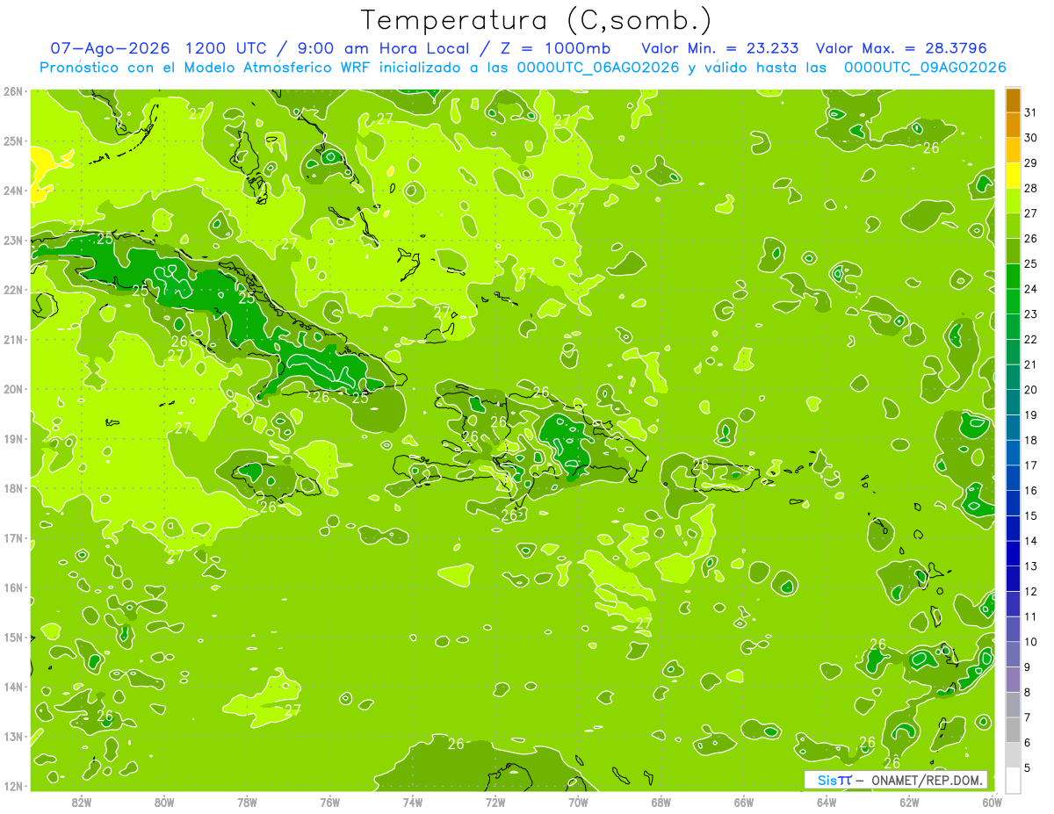
Task: Click the Sis ONAMET/REP.DOM. credit box
Action: coord(896,780)
